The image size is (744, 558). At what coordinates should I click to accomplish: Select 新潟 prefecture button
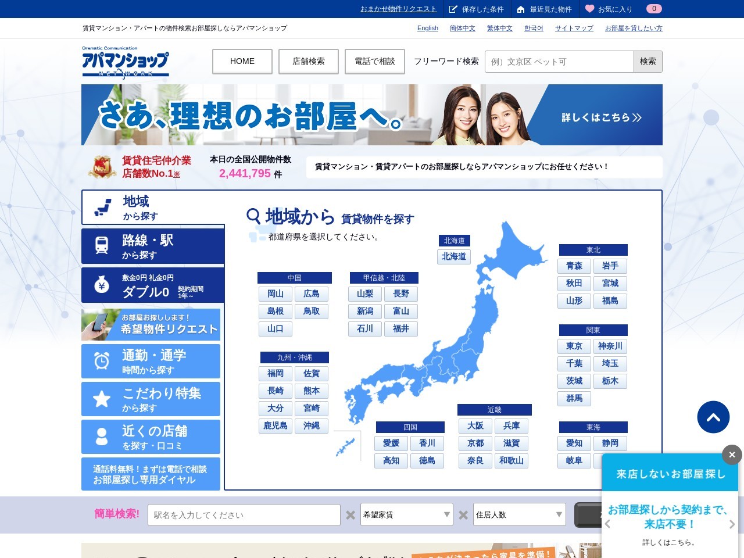tap(365, 311)
